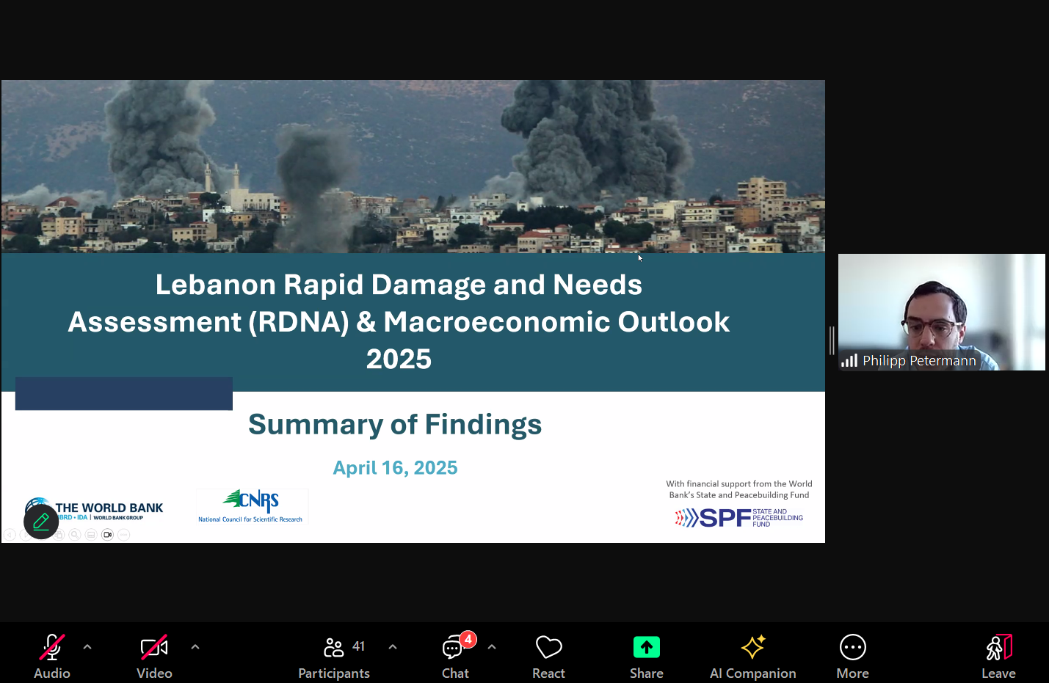The width and height of the screenshot is (1049, 683).
Task: Click the slide camera icon
Action: tap(108, 535)
